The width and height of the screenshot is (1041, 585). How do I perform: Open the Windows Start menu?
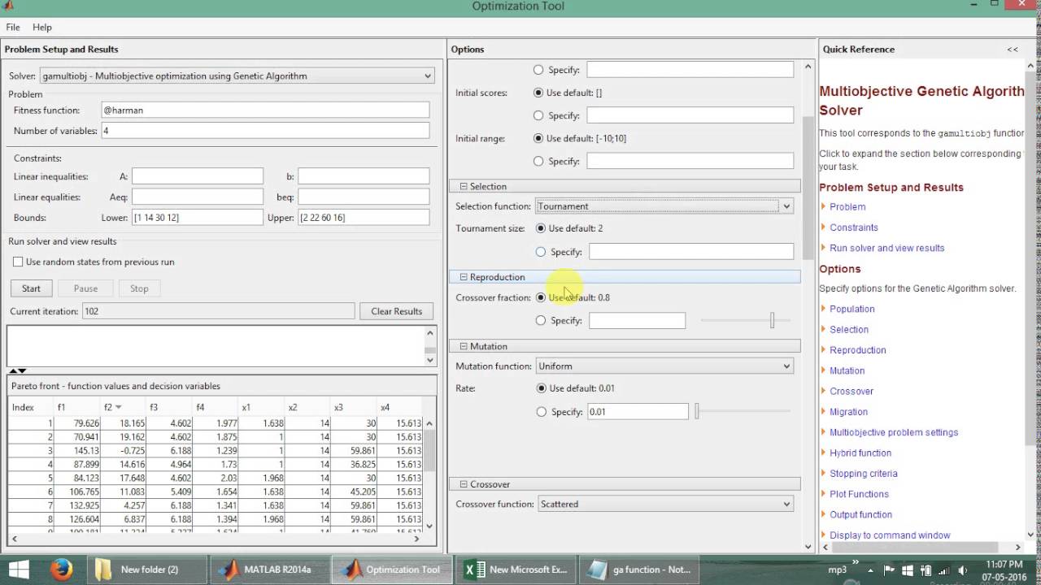coord(18,569)
